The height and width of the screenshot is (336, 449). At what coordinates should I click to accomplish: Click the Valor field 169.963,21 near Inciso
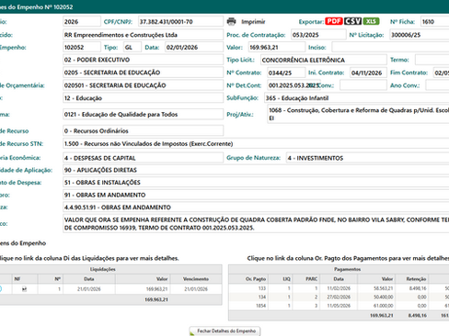(277, 48)
